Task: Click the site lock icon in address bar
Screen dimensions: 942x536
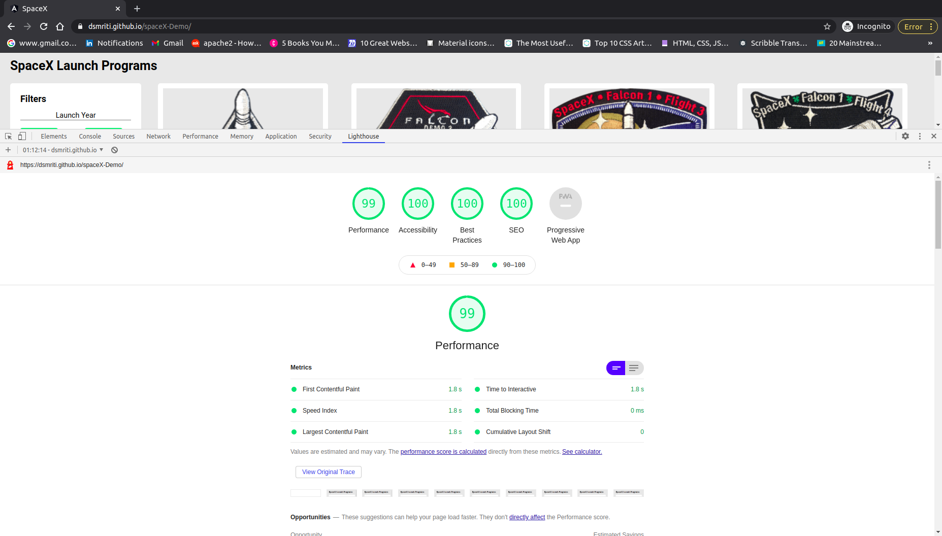Action: 80,26
